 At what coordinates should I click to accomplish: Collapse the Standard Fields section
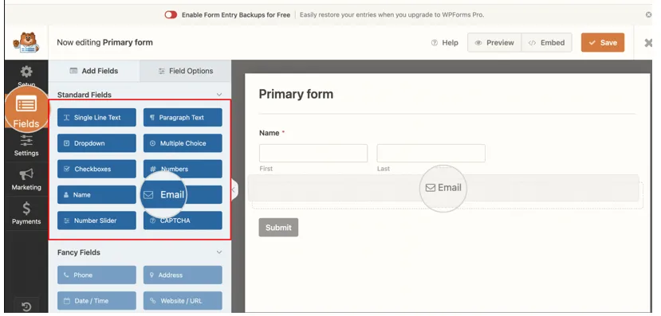[219, 95]
